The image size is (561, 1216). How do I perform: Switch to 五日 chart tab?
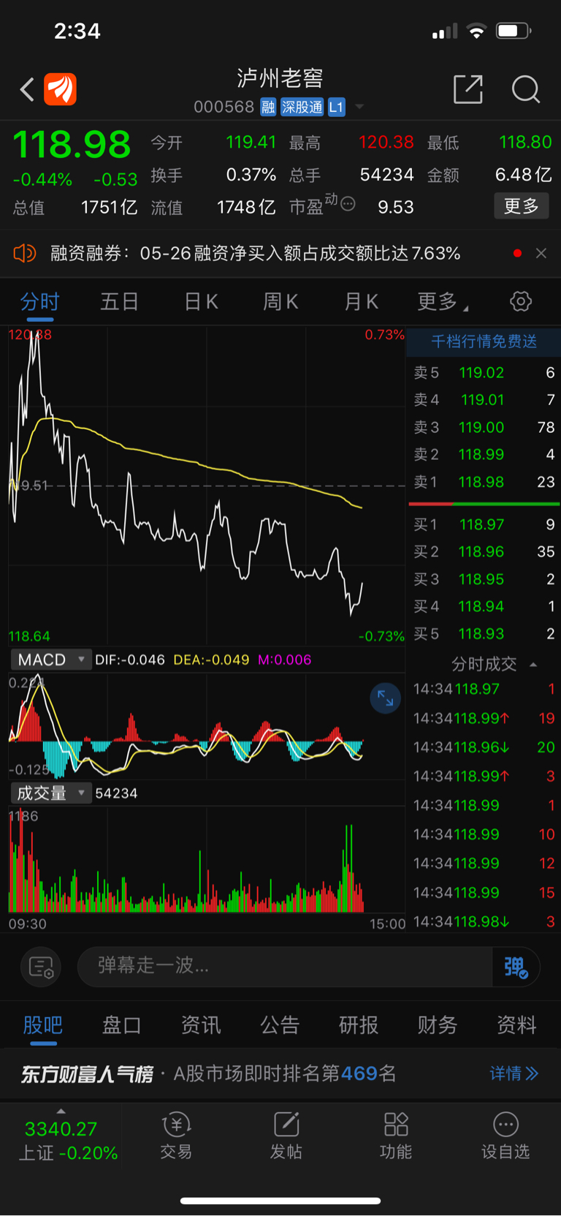tap(119, 301)
